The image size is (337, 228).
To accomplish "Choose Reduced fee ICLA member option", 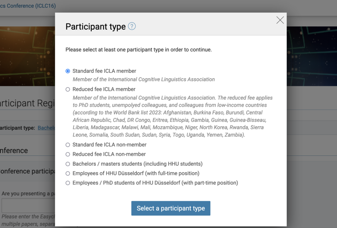I will (68, 89).
